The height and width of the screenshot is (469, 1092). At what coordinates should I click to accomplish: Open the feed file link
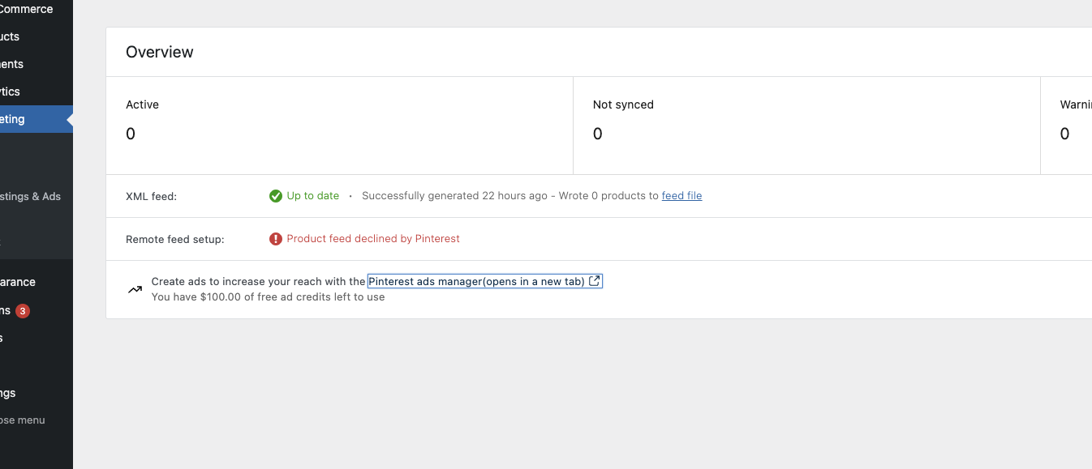pyautogui.click(x=681, y=195)
